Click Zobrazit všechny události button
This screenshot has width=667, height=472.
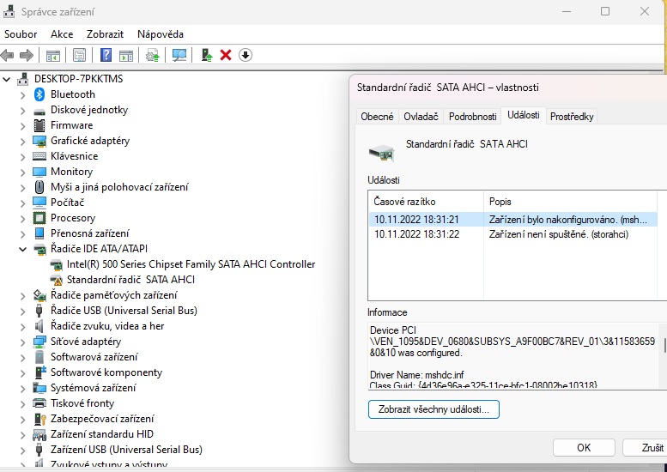[434, 410]
